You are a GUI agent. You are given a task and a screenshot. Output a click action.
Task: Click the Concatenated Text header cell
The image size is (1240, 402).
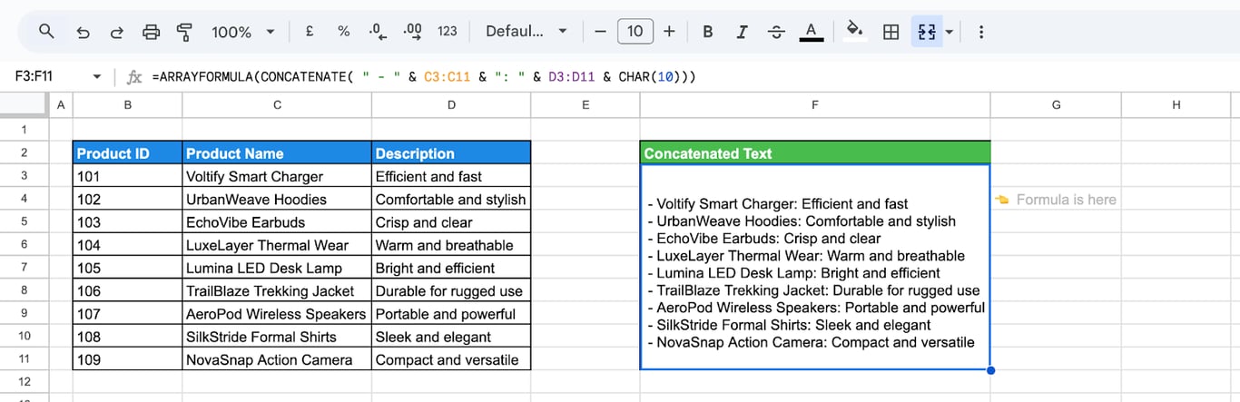coord(815,153)
